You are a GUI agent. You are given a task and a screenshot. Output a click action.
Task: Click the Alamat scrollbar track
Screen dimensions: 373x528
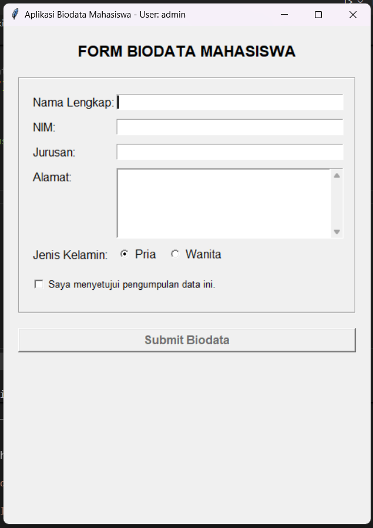[x=337, y=202]
